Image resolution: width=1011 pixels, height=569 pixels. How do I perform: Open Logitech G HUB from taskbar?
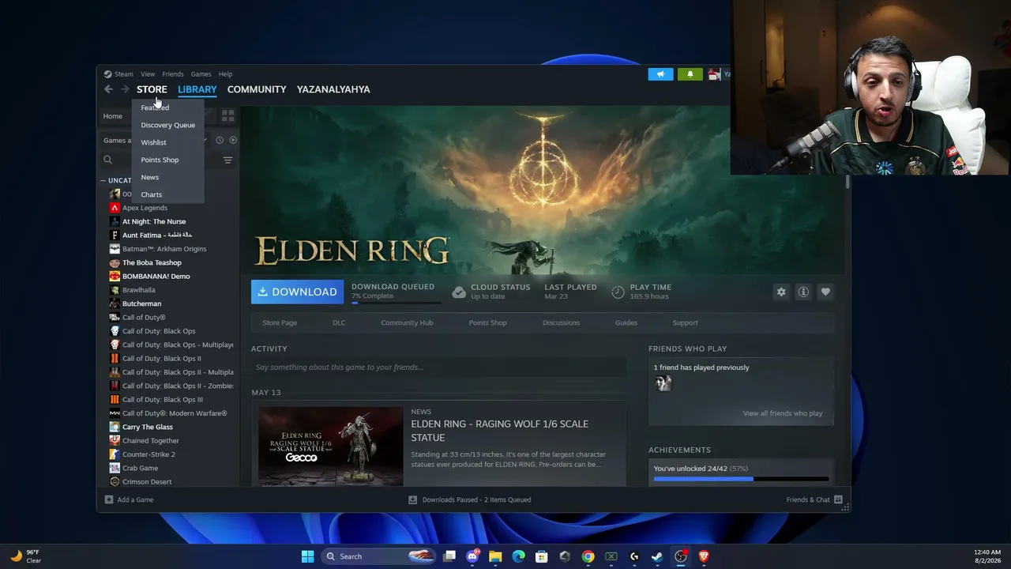click(x=634, y=556)
